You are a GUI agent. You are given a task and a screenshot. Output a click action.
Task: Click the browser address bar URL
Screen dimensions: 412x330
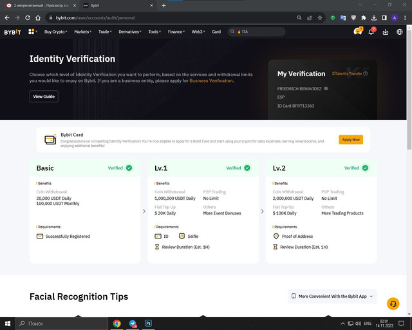pyautogui.click(x=95, y=17)
